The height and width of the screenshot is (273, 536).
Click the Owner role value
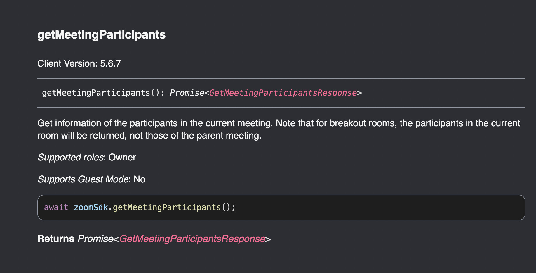click(x=122, y=157)
